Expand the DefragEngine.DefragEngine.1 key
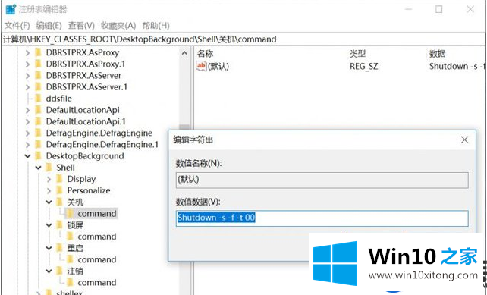 [x=27, y=145]
